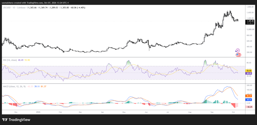The height and width of the screenshot is (125, 257).
Task: Click the 800.00 price axis label
Action: coord(249,35)
